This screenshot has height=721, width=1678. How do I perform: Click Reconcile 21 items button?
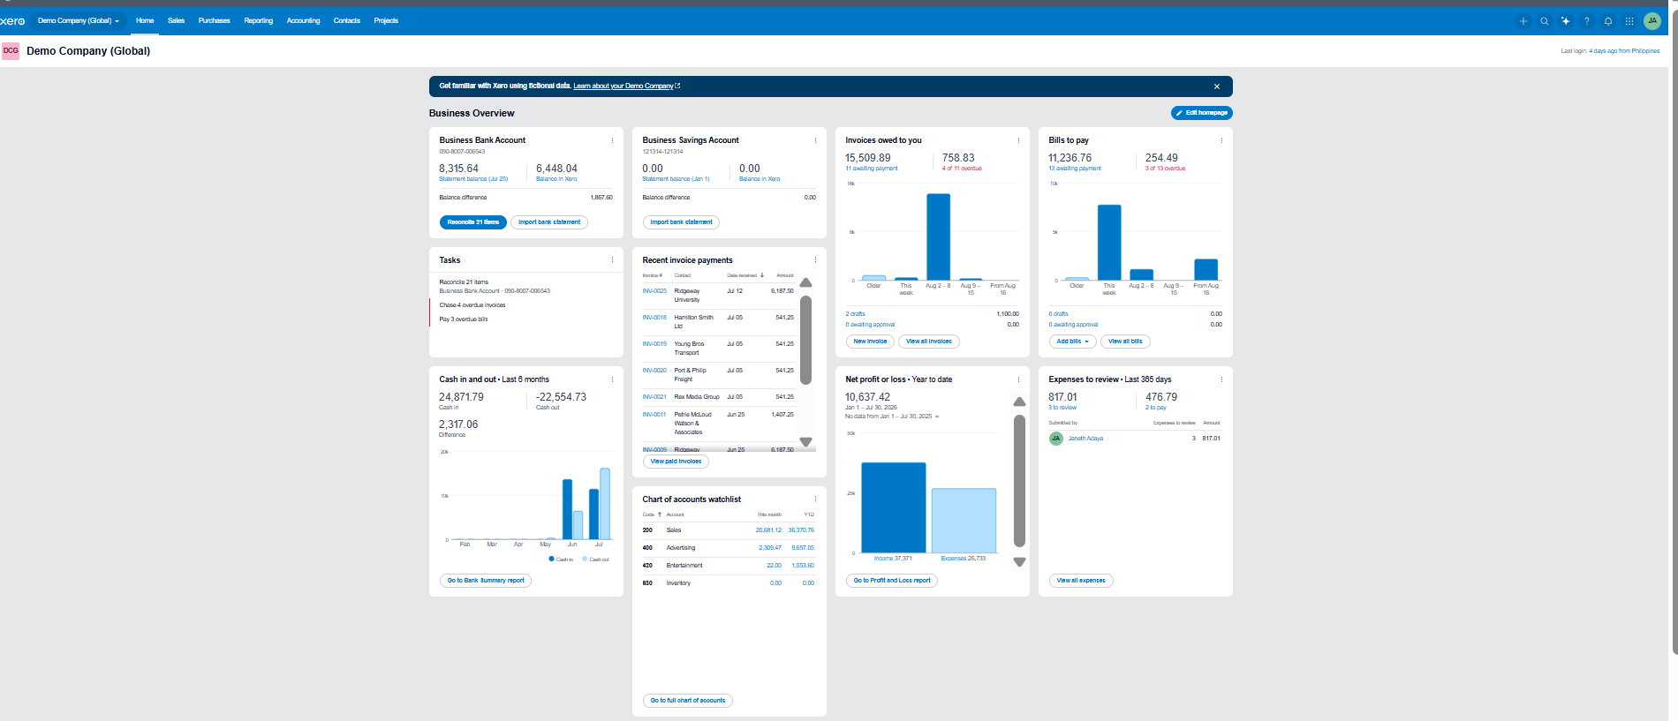pyautogui.click(x=473, y=222)
